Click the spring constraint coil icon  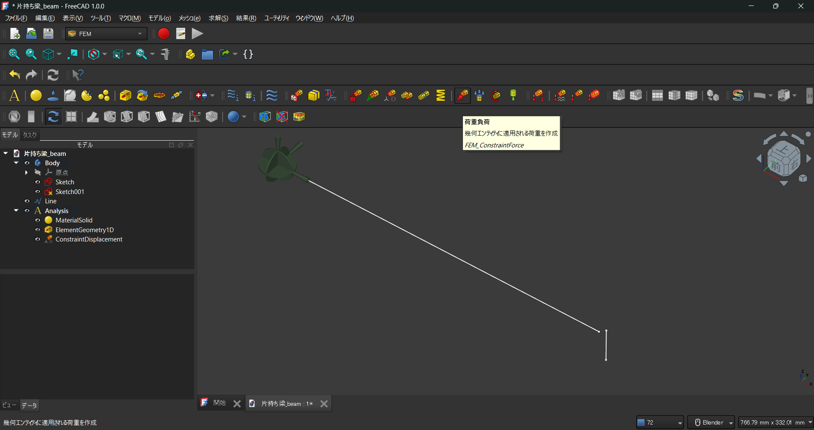pos(441,96)
